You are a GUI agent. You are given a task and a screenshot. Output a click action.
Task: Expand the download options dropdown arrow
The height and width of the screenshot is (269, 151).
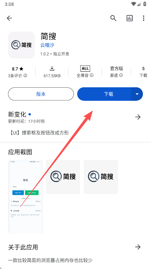(x=137, y=94)
